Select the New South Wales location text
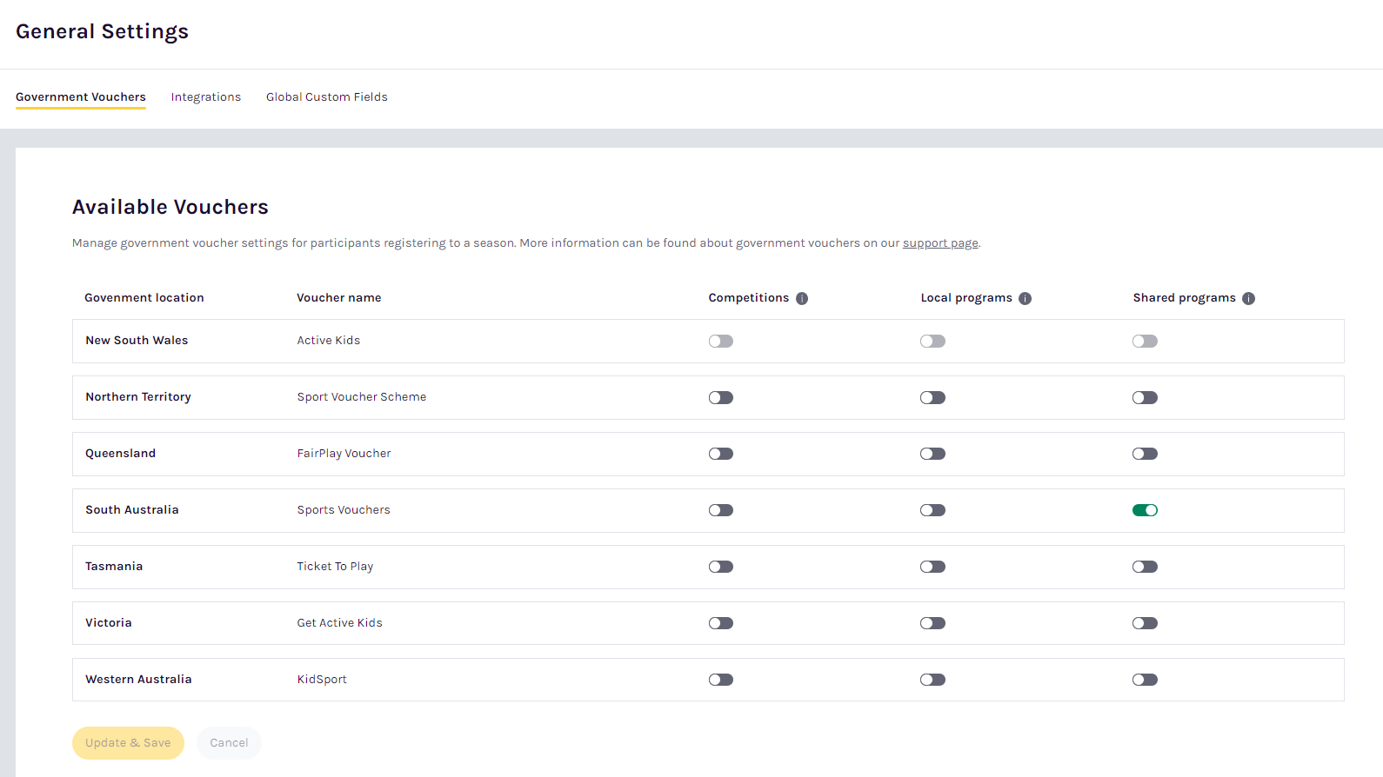The height and width of the screenshot is (777, 1383). [x=137, y=341]
